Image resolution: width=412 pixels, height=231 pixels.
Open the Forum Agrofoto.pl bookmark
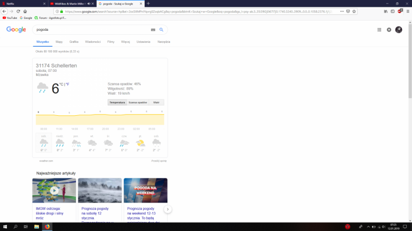pyautogui.click(x=50, y=18)
